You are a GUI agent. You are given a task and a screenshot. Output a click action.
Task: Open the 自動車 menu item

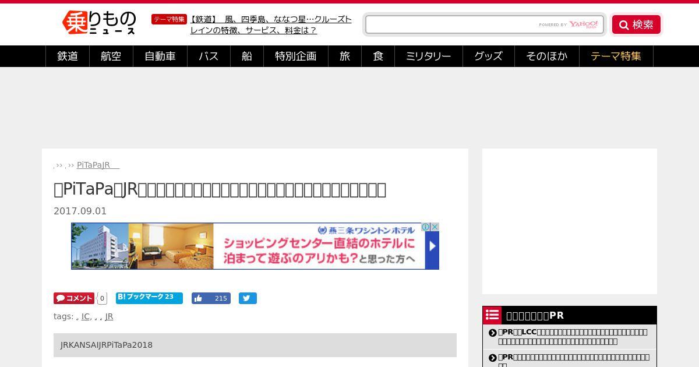(160, 56)
